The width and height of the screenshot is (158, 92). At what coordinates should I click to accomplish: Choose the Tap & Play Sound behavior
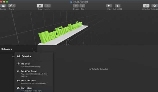34,73
